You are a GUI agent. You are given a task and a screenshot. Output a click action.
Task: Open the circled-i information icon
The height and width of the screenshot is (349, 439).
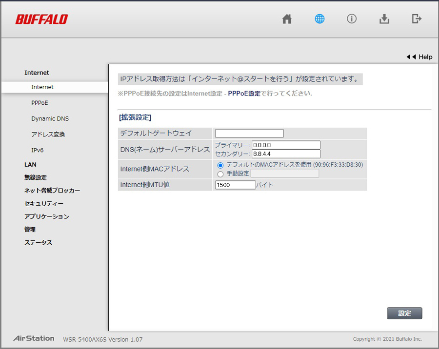pos(352,19)
